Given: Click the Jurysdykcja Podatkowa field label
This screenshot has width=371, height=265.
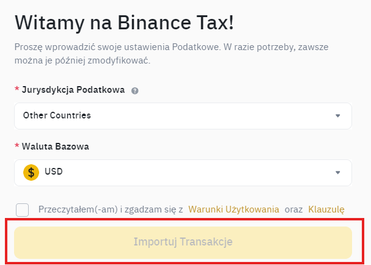Looking at the screenshot, I should 73,90.
